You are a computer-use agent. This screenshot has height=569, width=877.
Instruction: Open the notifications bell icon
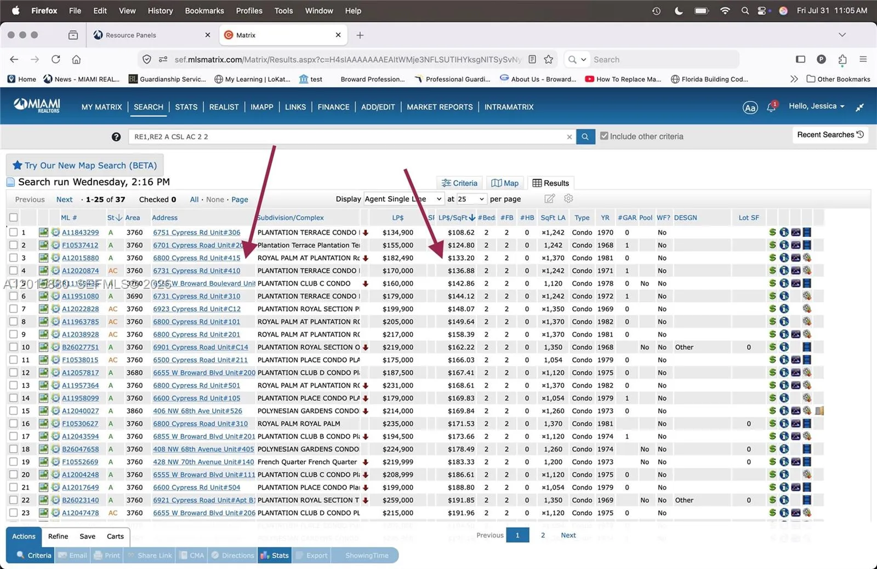click(771, 107)
